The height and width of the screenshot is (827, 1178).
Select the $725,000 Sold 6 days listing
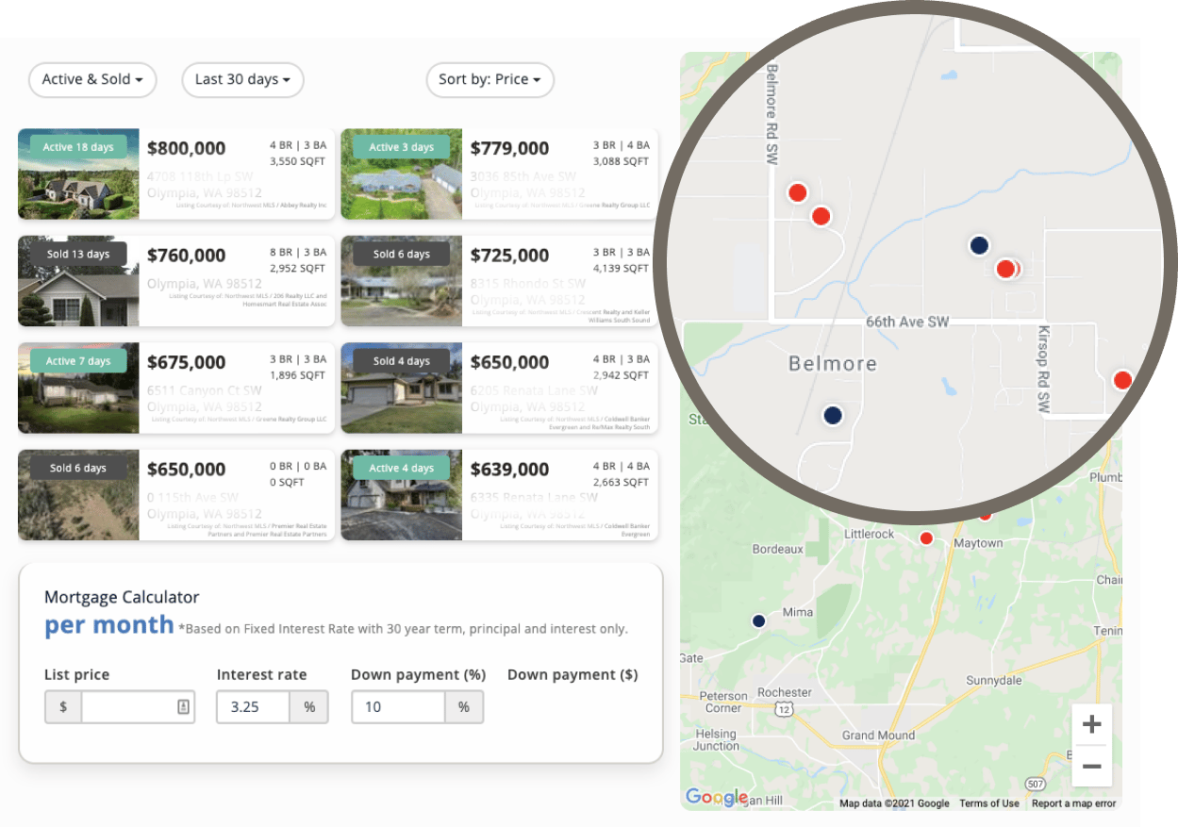499,281
